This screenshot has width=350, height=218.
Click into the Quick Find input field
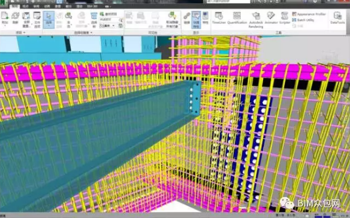point(108,20)
